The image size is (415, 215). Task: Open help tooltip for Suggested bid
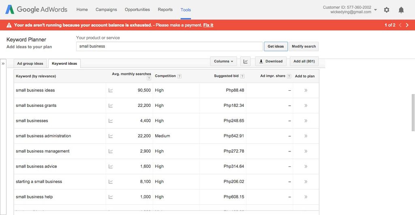pos(242,76)
